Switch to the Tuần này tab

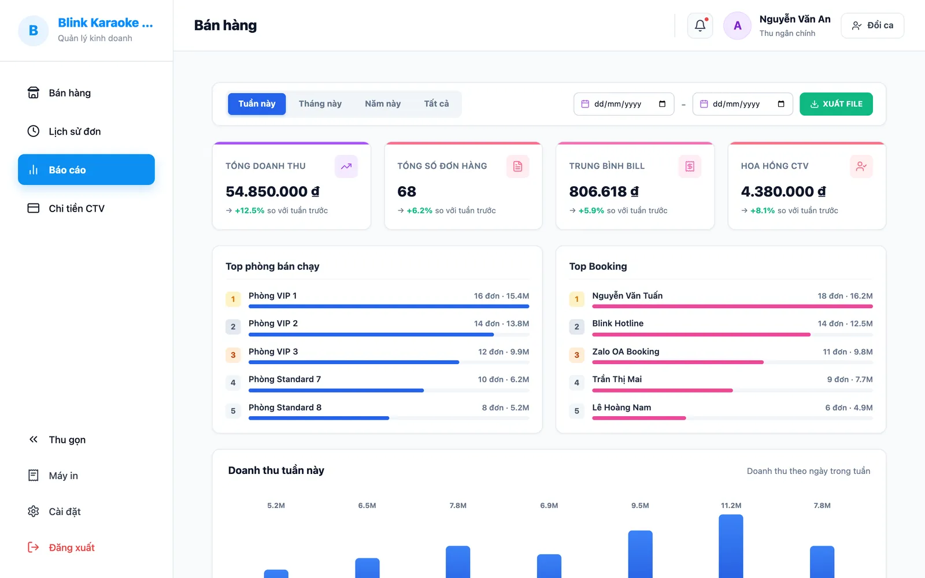pos(257,104)
